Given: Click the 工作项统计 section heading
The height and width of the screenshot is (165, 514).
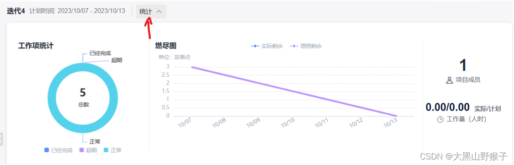Looking at the screenshot, I should pyautogui.click(x=36, y=46).
